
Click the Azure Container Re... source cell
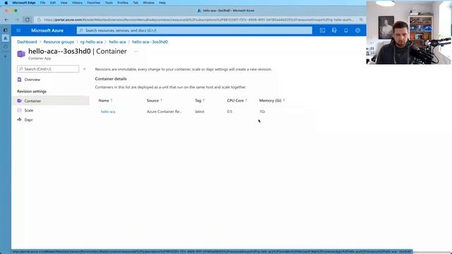click(x=164, y=111)
